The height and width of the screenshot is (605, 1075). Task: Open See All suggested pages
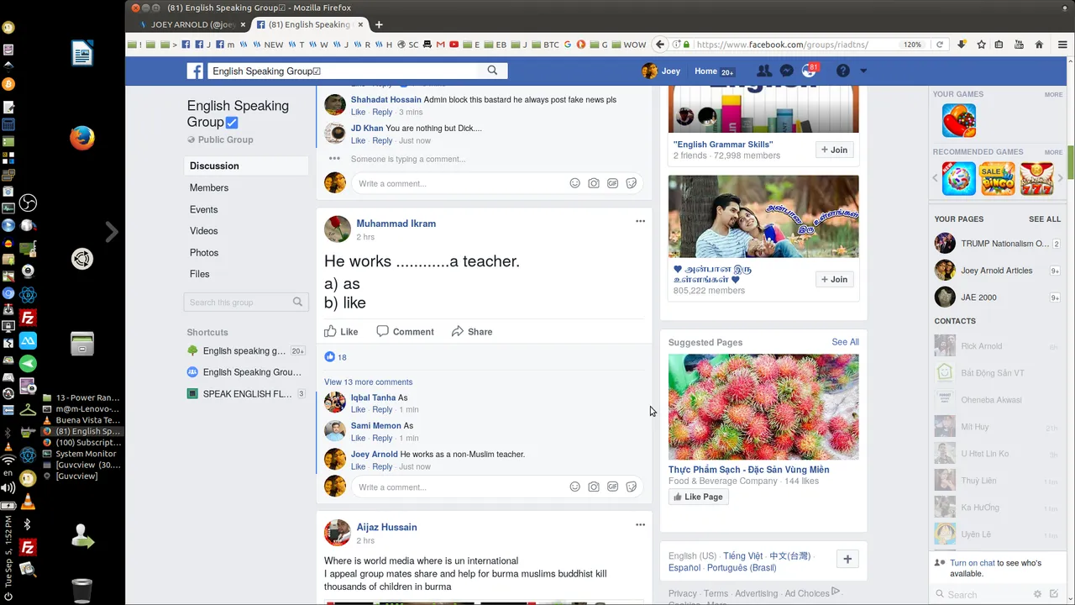point(845,342)
